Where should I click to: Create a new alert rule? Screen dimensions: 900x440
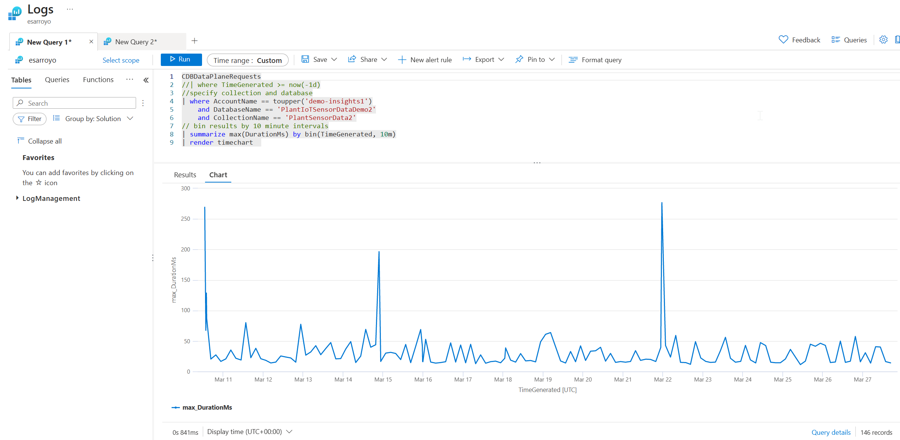(x=425, y=60)
